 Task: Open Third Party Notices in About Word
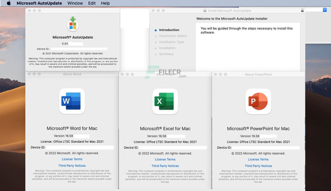tap(72, 166)
